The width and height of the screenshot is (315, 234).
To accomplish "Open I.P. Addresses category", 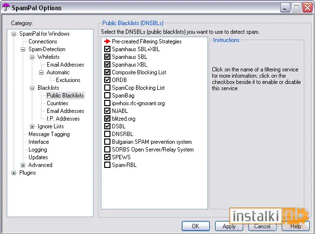I will click(x=63, y=119).
